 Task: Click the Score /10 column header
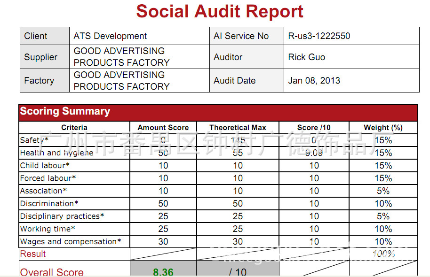tap(314, 128)
